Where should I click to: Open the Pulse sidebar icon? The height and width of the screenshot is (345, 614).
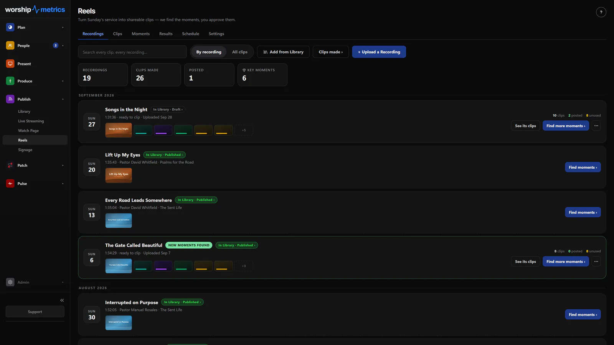tap(10, 184)
